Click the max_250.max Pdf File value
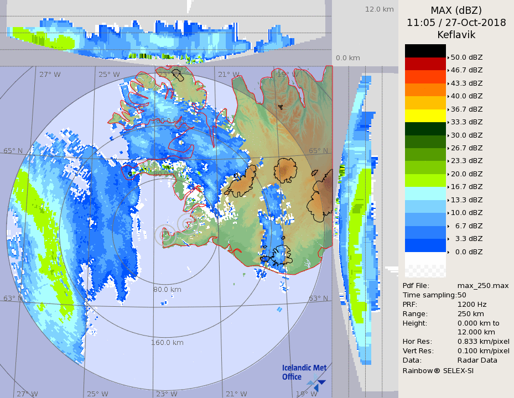514x398 pixels. 482,285
